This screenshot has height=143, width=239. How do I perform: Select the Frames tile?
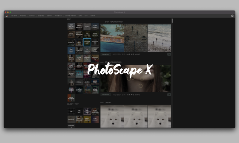(x=79, y=74)
